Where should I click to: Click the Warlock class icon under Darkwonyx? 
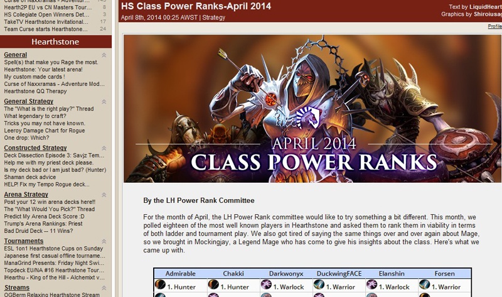266,284
